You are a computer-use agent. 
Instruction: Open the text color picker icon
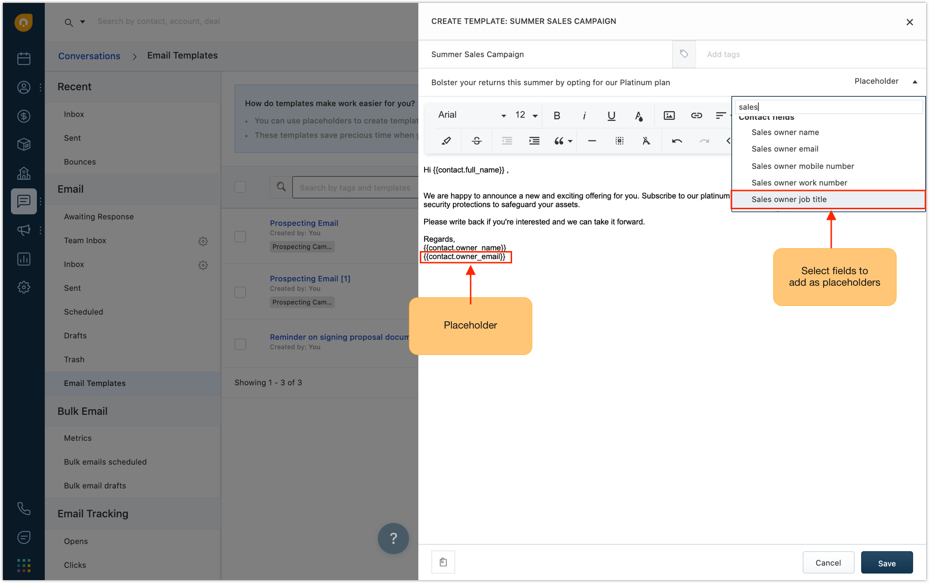[639, 115]
